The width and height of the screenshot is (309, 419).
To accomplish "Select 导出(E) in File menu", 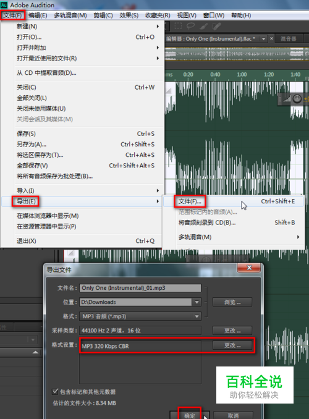I will (82, 201).
